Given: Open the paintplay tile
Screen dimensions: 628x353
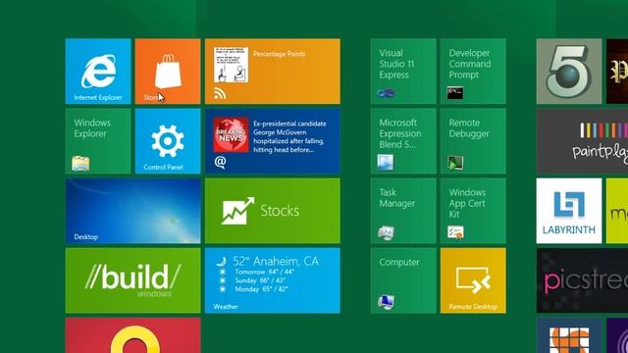Looking at the screenshot, I should coord(582,141).
